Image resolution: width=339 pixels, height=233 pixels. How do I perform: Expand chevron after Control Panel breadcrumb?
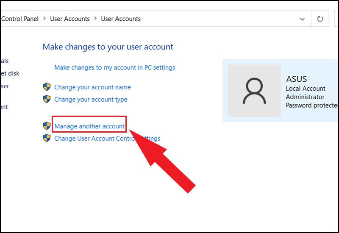pos(44,19)
